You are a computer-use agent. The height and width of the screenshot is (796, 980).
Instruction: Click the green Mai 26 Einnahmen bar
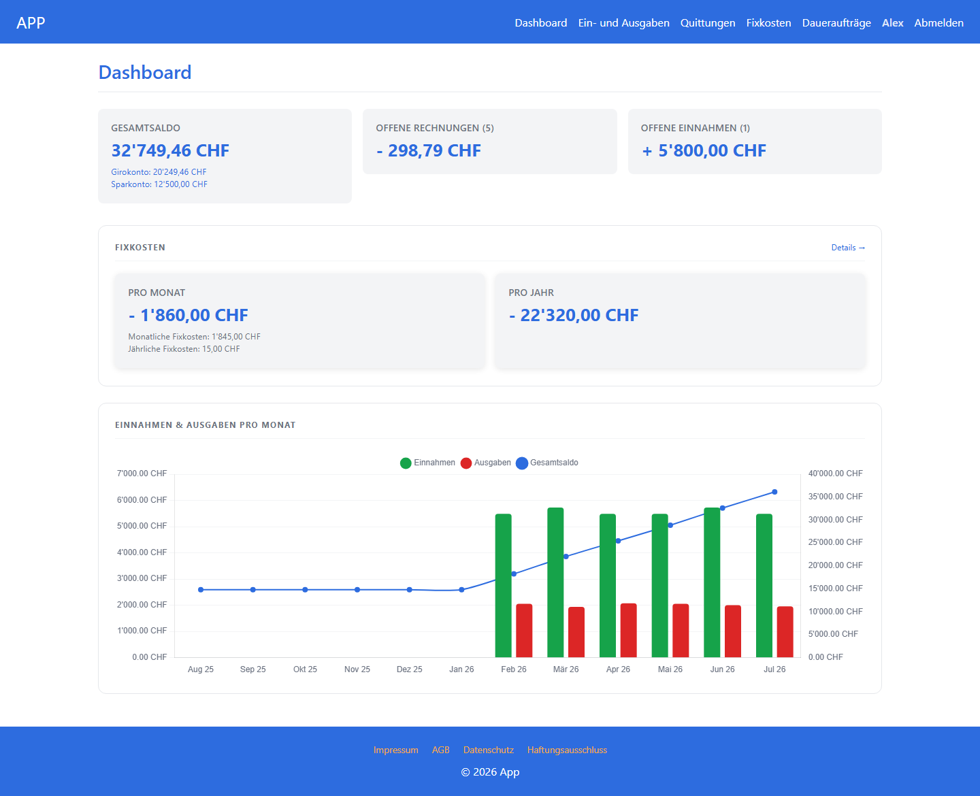660,586
